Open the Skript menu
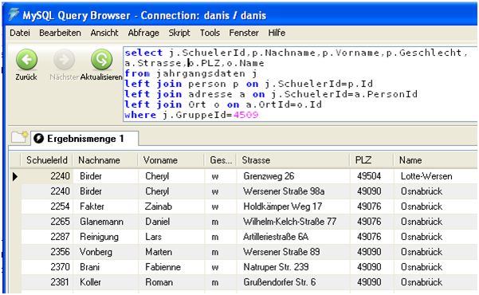479x295 pixels. point(179,33)
